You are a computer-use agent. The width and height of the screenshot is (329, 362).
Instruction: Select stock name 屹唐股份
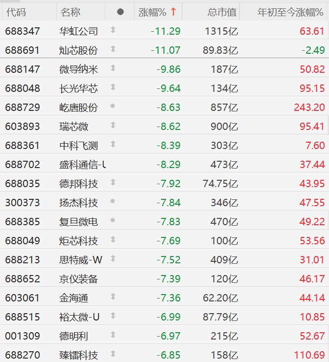click(x=78, y=107)
